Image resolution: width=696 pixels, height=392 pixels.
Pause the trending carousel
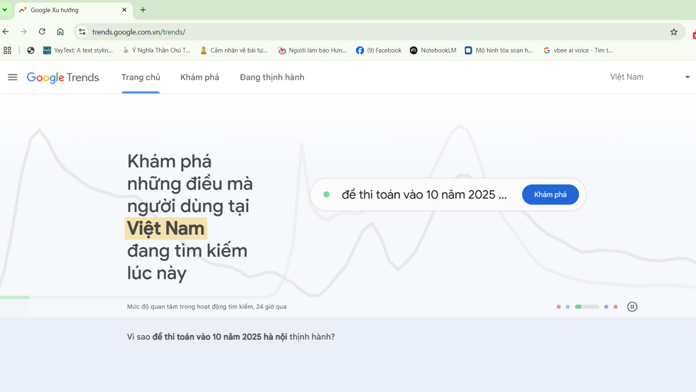[632, 307]
